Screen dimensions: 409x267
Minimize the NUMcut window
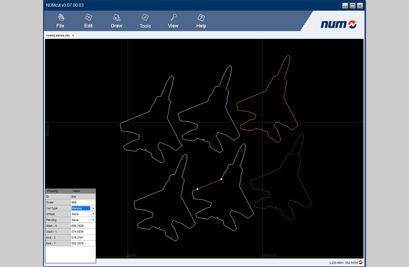pos(345,6)
